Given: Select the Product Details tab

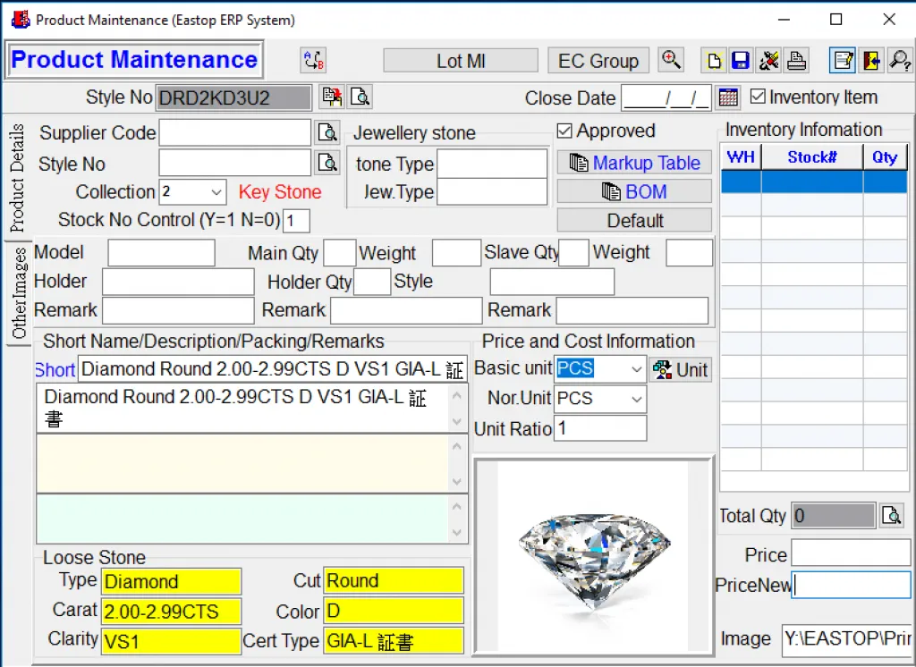Looking at the screenshot, I should (x=17, y=179).
